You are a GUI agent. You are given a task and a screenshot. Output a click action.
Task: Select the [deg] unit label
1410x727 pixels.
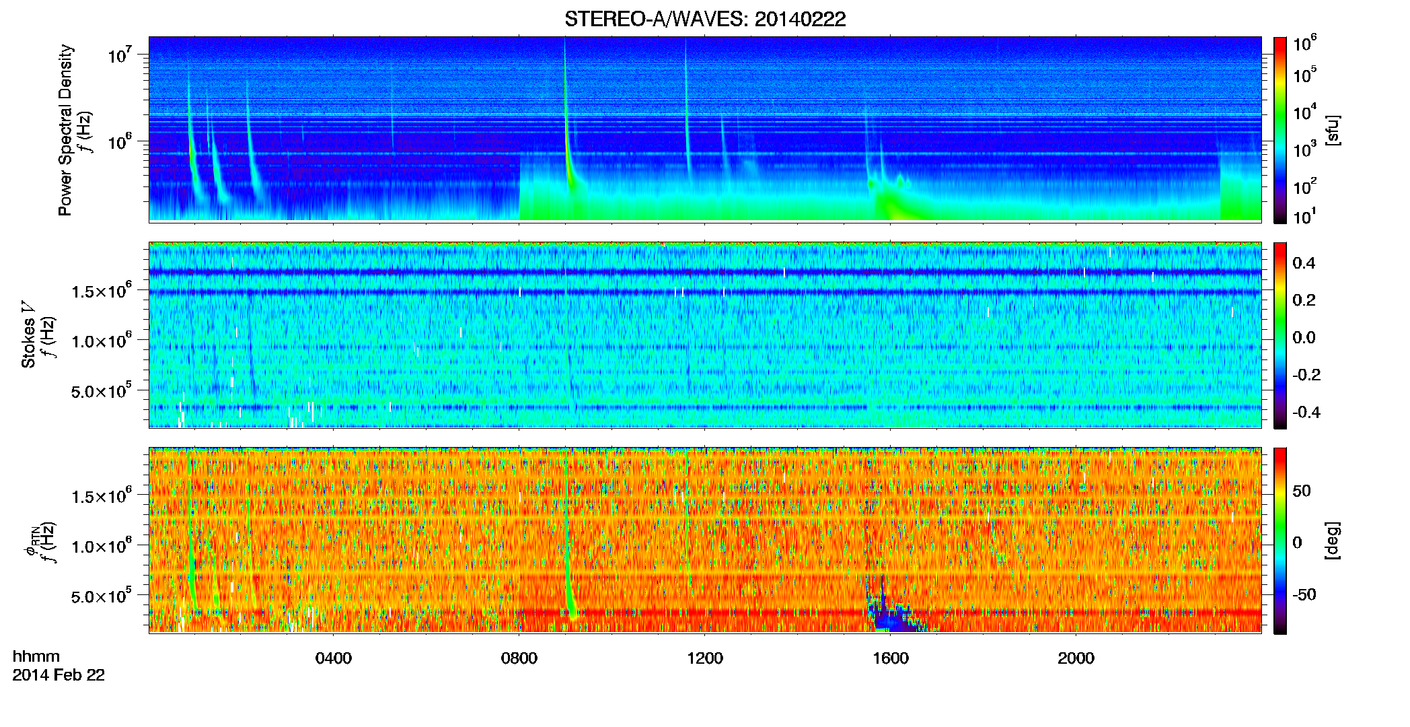pos(1333,541)
